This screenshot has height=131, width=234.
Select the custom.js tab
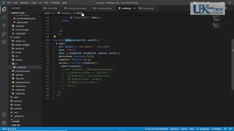click(x=126, y=8)
